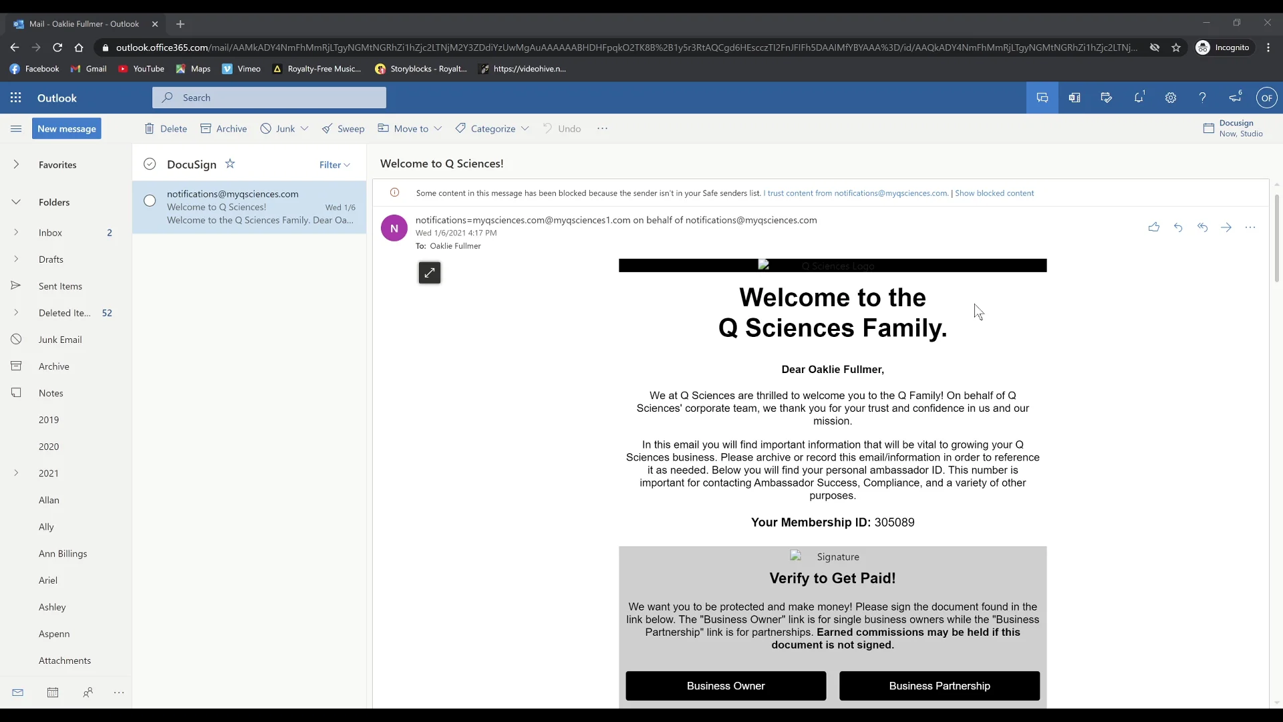Select all messages in DocuSign folder

click(x=150, y=164)
